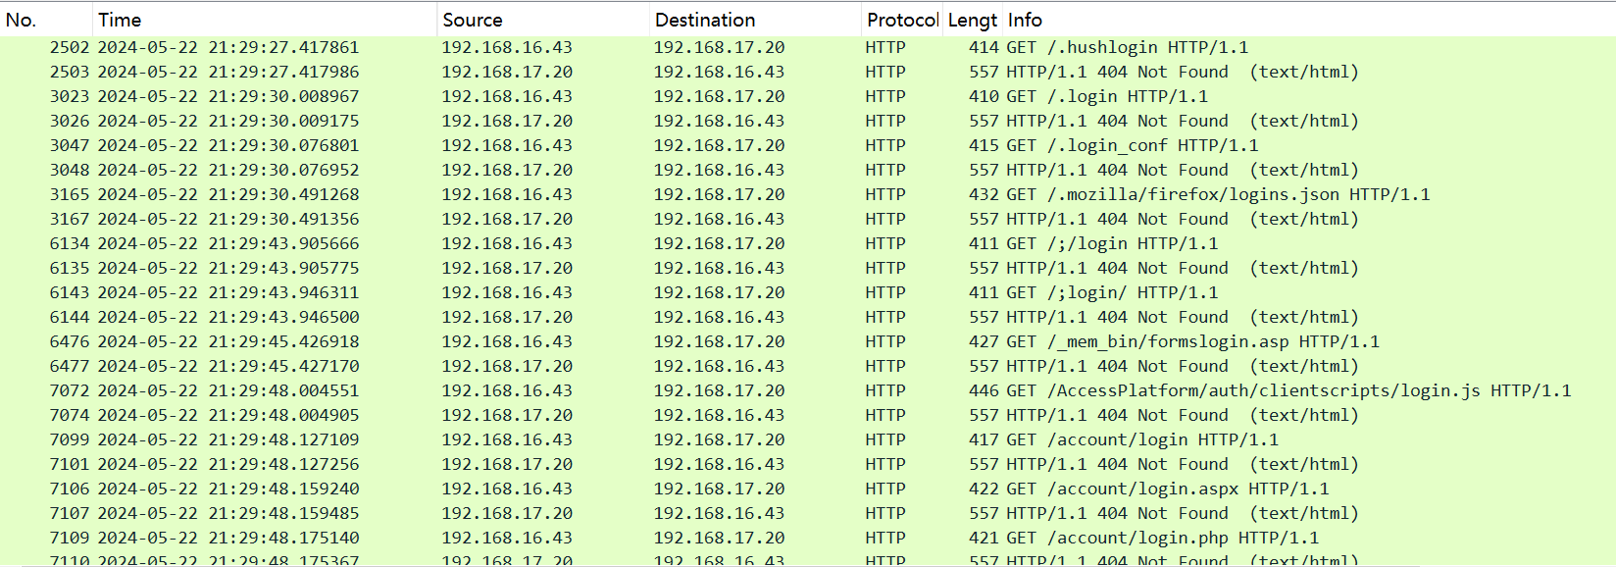The width and height of the screenshot is (1616, 567).
Task: Select packet 3167 404 Not Found response
Action: (x=1182, y=219)
